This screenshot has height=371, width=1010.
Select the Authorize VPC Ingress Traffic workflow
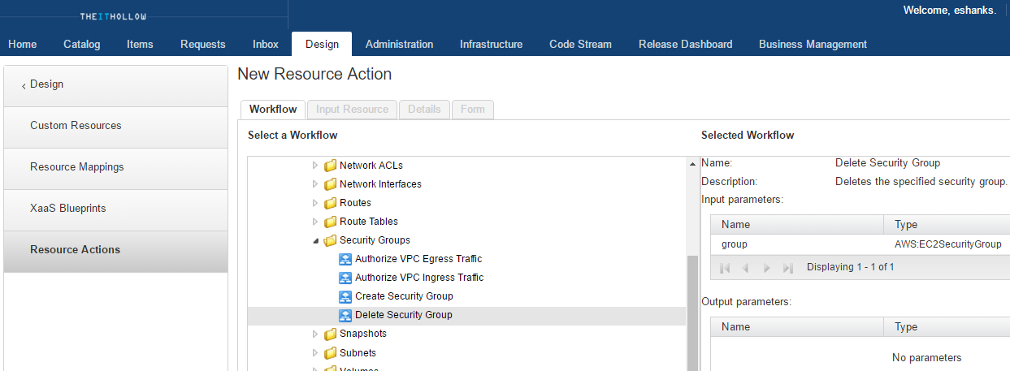[419, 278]
